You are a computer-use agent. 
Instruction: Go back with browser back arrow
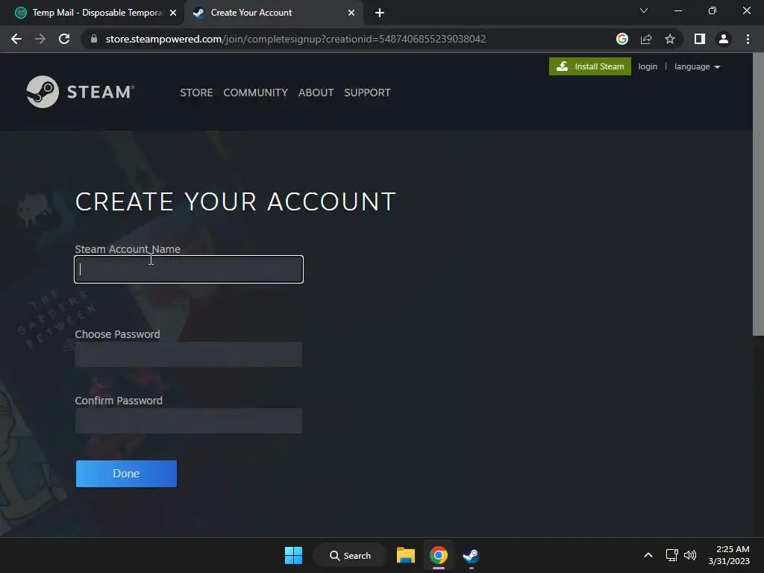click(x=16, y=39)
